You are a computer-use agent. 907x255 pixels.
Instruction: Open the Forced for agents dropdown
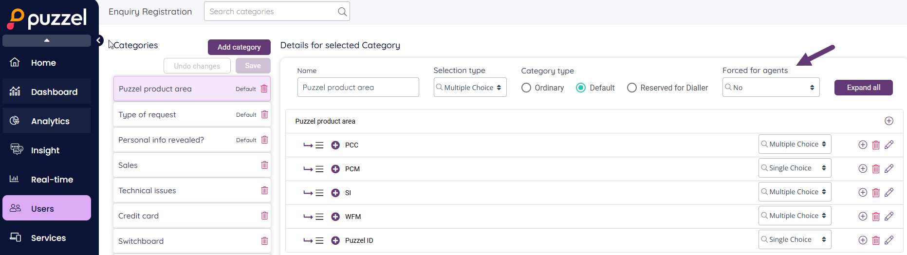(x=770, y=88)
